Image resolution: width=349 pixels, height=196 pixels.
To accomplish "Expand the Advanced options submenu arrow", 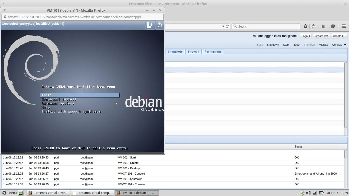I will [x=116, y=103].
